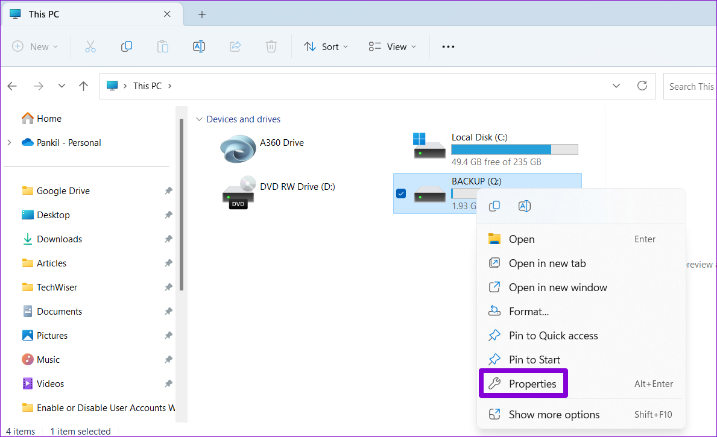The image size is (717, 437).
Task: Click the Copy icon in toolbar
Action: pyautogui.click(x=126, y=46)
